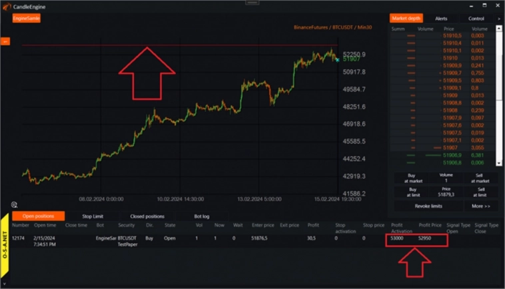
Task: Switch to the Alerts tab
Action: (441, 19)
